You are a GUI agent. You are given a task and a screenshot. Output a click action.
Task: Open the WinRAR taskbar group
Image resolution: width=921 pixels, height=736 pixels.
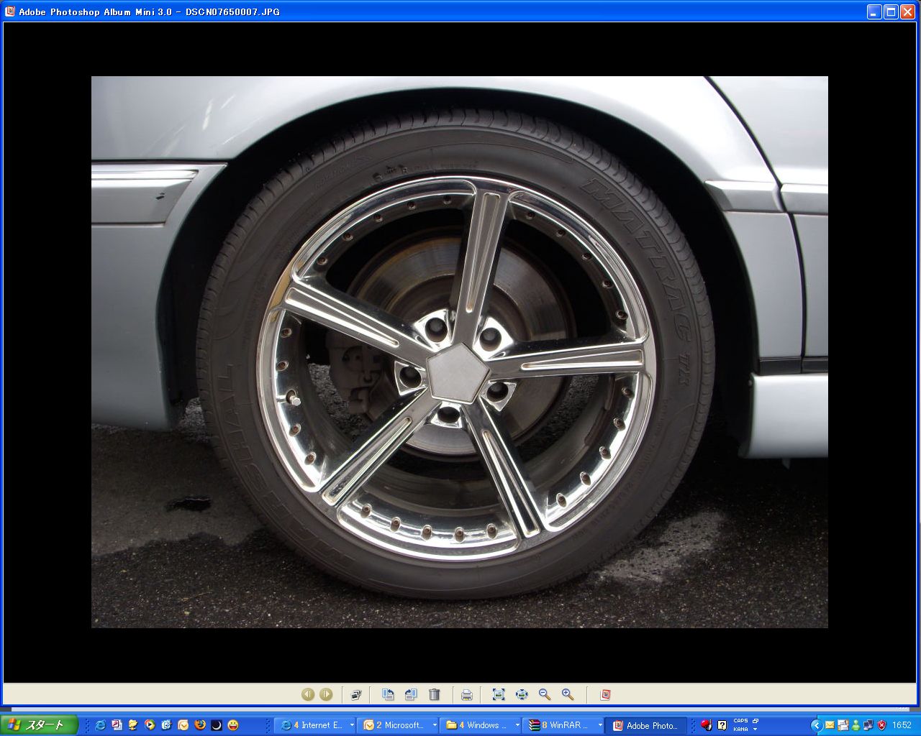pos(565,725)
